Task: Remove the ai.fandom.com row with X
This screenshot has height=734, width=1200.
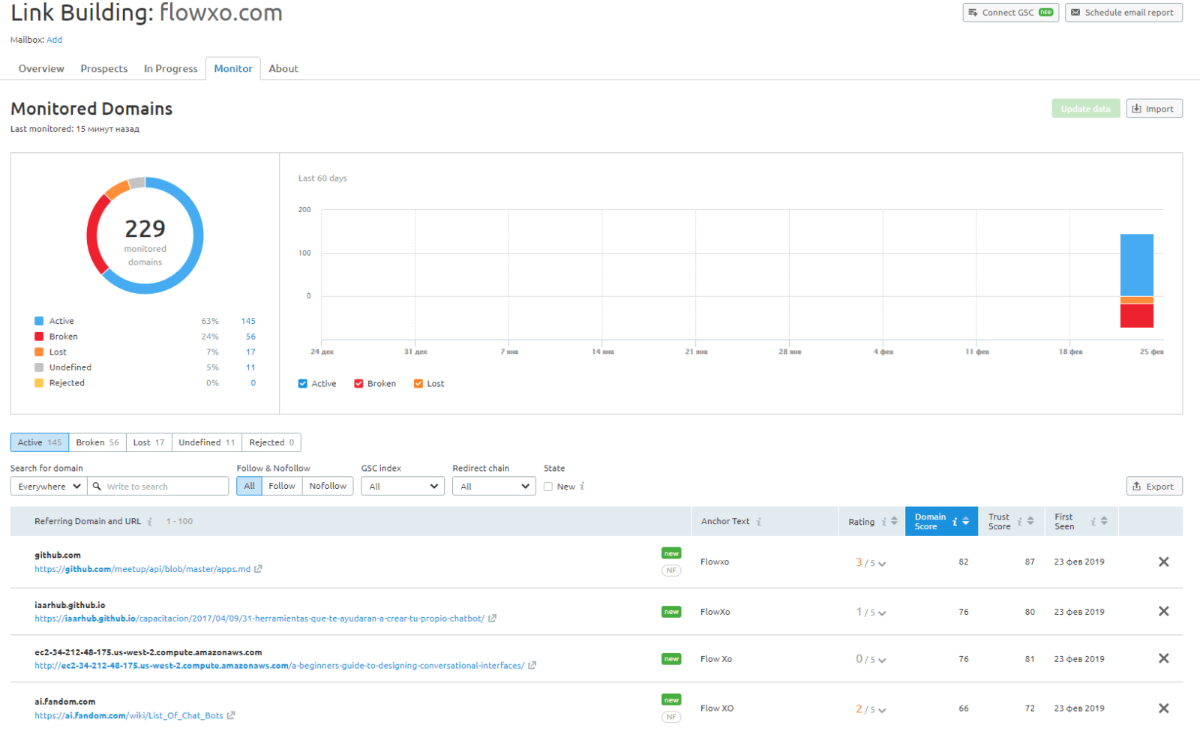Action: (x=1163, y=708)
